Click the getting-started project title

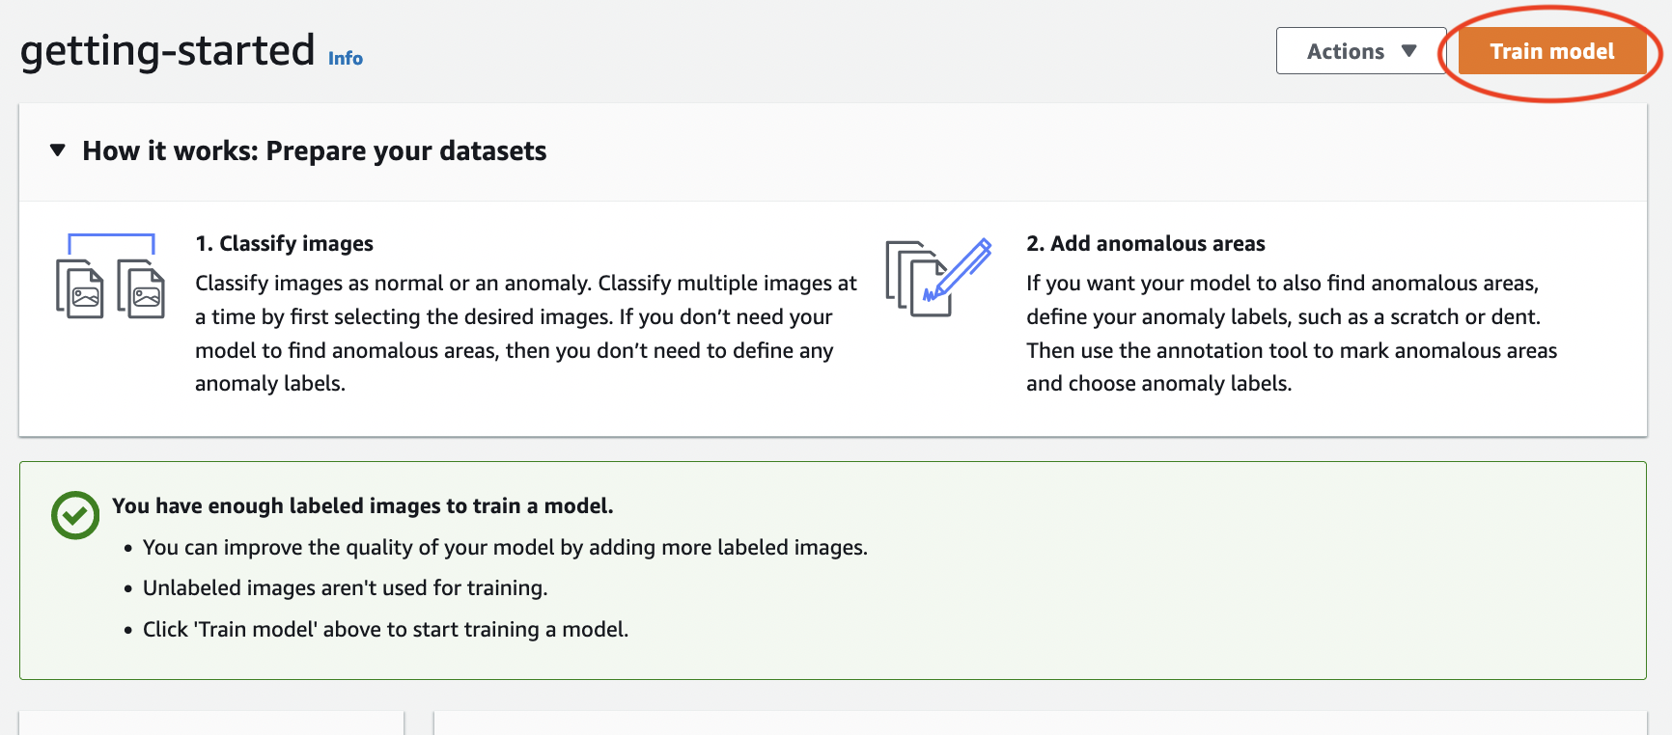point(168,50)
